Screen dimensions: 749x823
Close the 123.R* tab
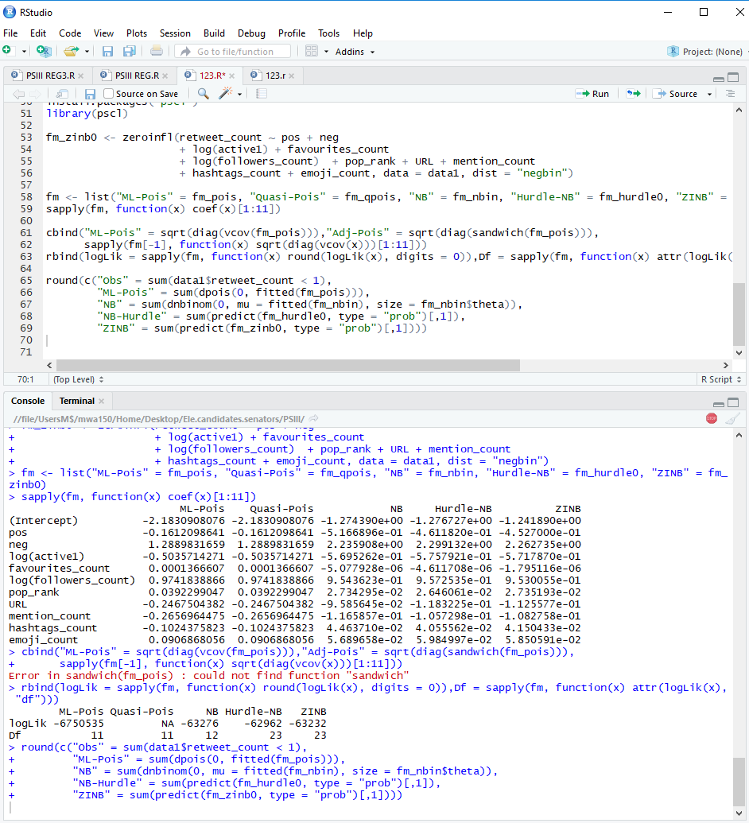(231, 76)
